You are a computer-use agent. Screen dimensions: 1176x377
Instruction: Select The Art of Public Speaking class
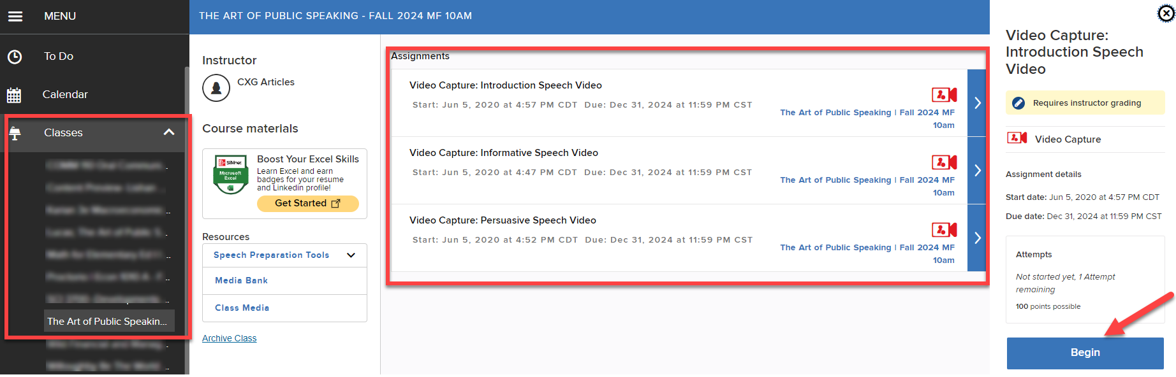click(107, 322)
